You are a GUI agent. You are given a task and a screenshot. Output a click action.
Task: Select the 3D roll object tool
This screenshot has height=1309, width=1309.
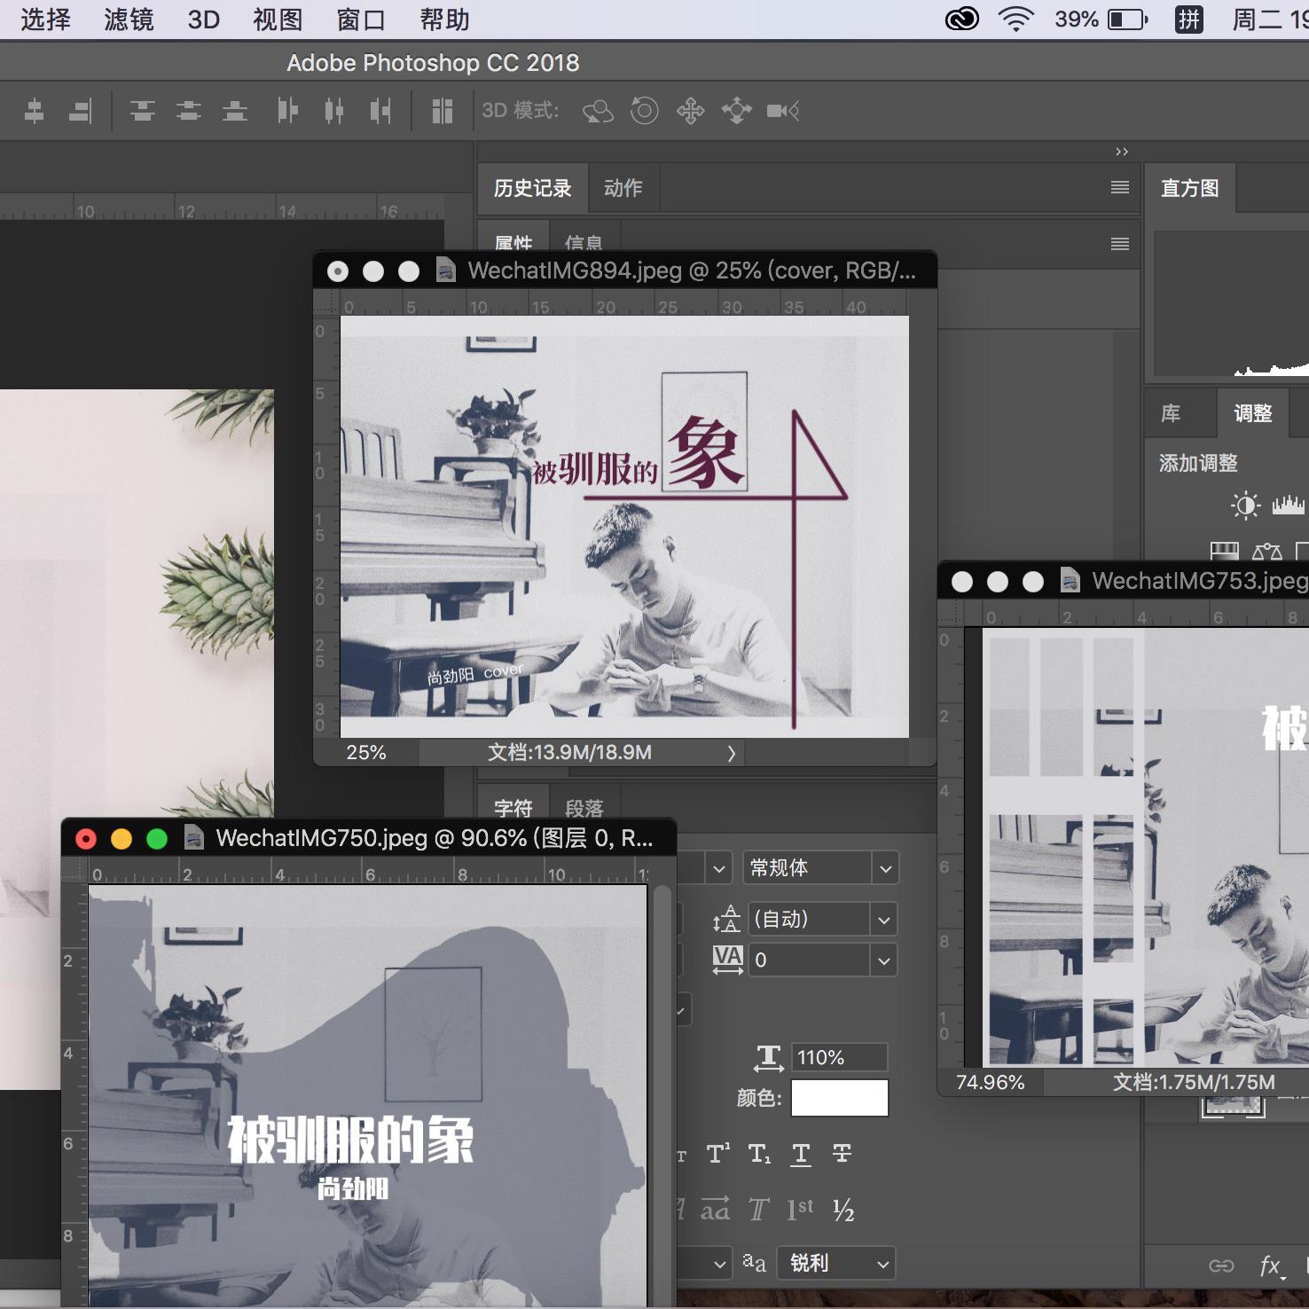point(645,111)
